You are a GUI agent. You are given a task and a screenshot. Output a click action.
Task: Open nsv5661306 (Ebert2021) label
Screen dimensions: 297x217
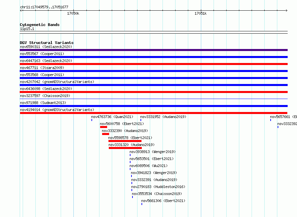[x=163, y=201]
